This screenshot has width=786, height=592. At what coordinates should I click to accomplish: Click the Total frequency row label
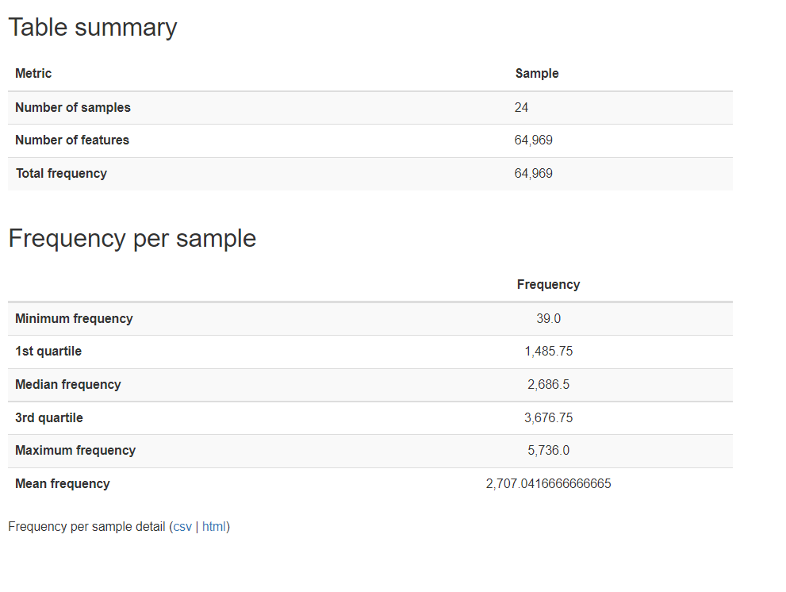(x=61, y=174)
